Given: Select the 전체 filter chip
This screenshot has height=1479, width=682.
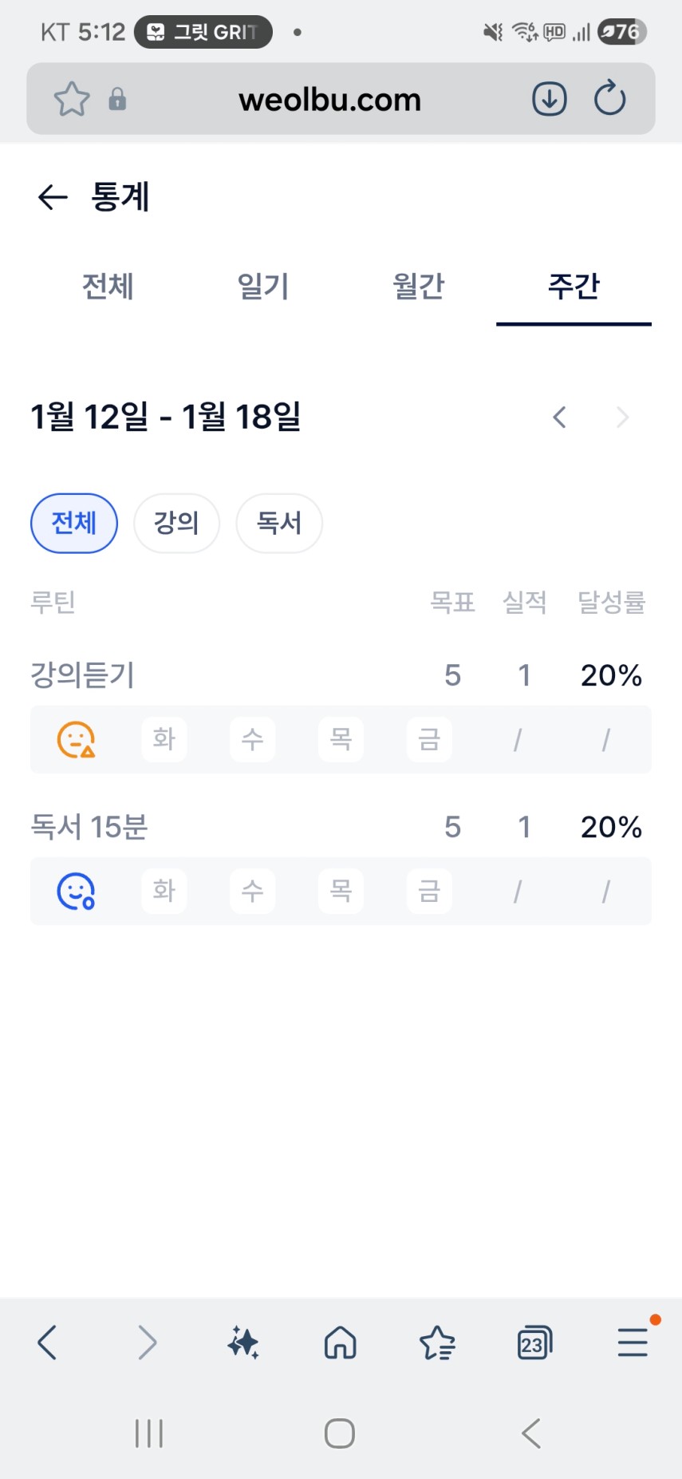Looking at the screenshot, I should click(74, 524).
